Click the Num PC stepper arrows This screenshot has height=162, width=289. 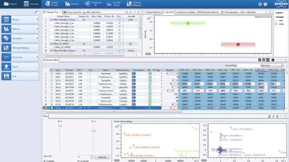(x=92, y=157)
